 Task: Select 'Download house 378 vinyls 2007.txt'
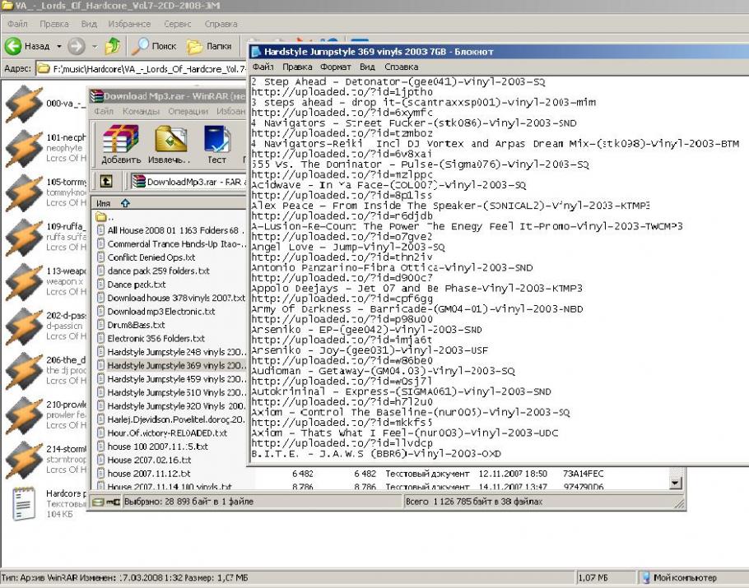pyautogui.click(x=170, y=298)
